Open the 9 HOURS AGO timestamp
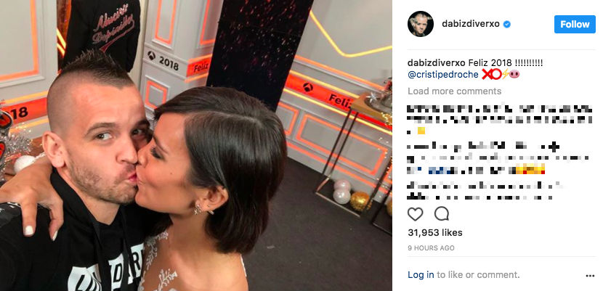 click(x=431, y=247)
